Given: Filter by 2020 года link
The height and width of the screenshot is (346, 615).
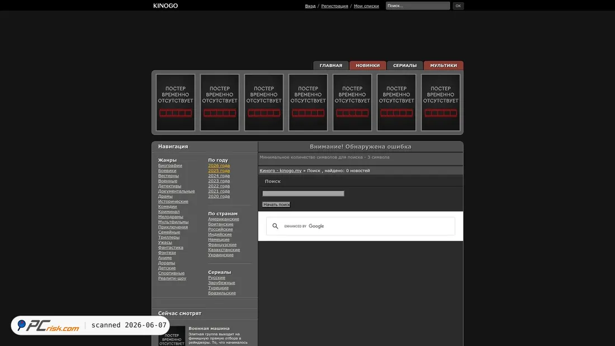Looking at the screenshot, I should [219, 196].
